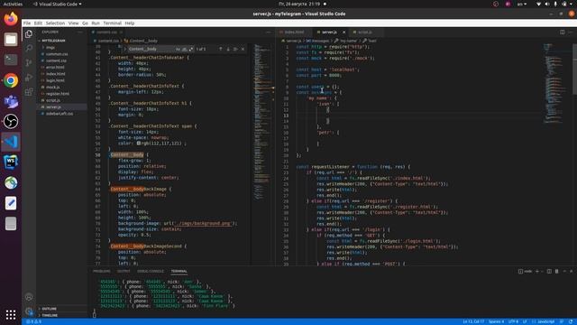Switch to the OUTPUT panel tab
The width and height of the screenshot is (577, 325).
pos(124,271)
